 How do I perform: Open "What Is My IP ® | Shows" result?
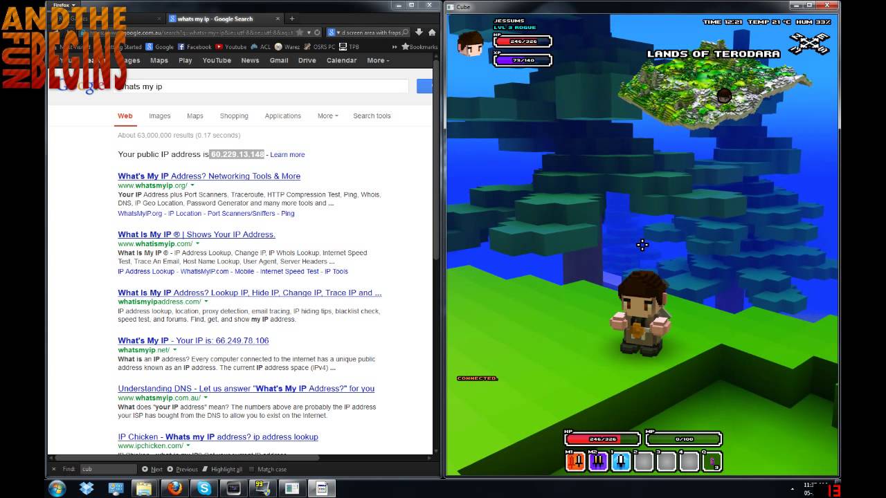click(x=197, y=234)
